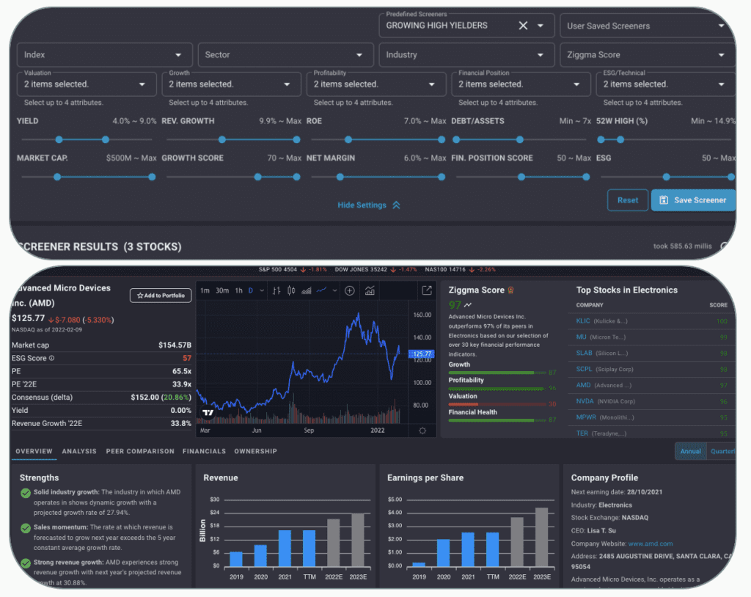
Task: Click the Sales momentum checkmark icon
Action: (x=26, y=528)
